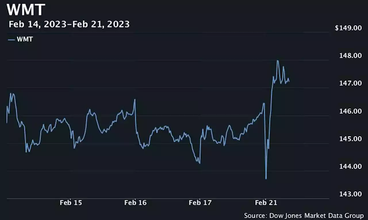The image size is (368, 220).
Task: Click the Feb 15 date axis label
Action: tap(71, 203)
